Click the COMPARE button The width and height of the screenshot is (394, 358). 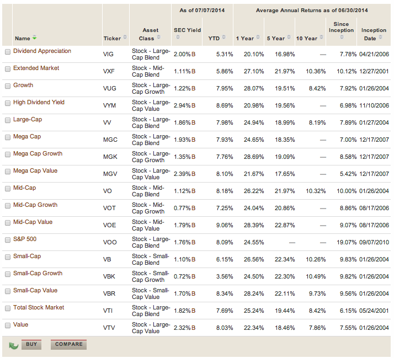[x=68, y=344]
